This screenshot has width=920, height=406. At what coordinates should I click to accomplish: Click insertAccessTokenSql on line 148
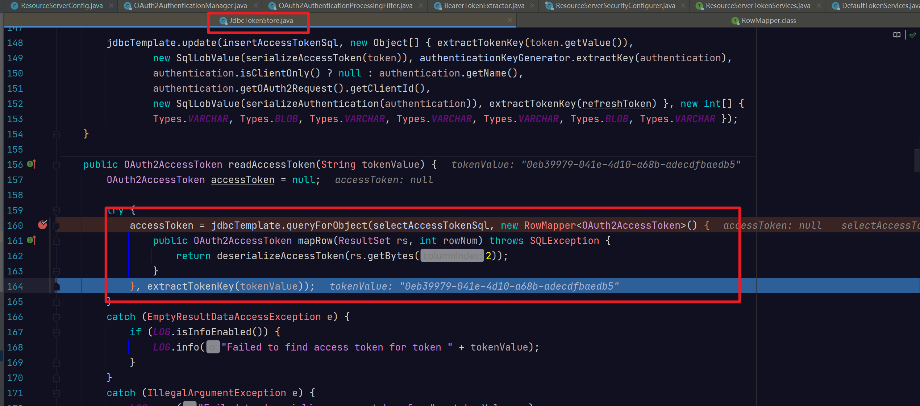pyautogui.click(x=280, y=43)
